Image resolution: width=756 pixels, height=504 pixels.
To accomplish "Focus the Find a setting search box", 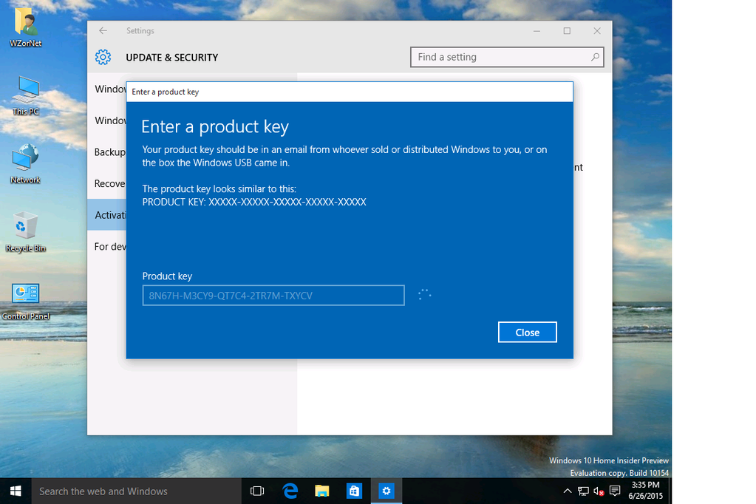I will click(x=507, y=57).
